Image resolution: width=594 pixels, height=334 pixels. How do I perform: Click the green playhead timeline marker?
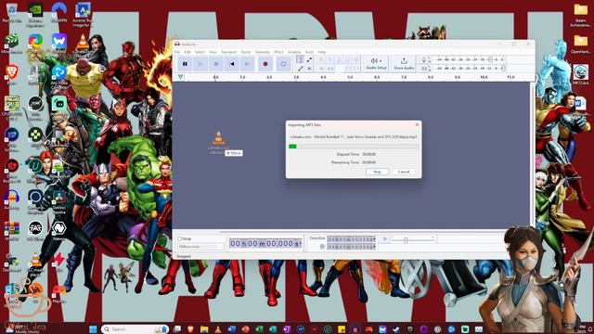[x=180, y=77]
